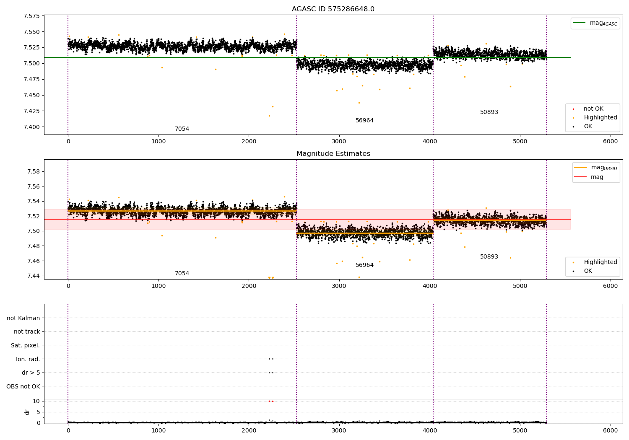Viewport: 629px width, 440px height.
Task: Select the 'Ion. rad.' row label
Action: 28,359
